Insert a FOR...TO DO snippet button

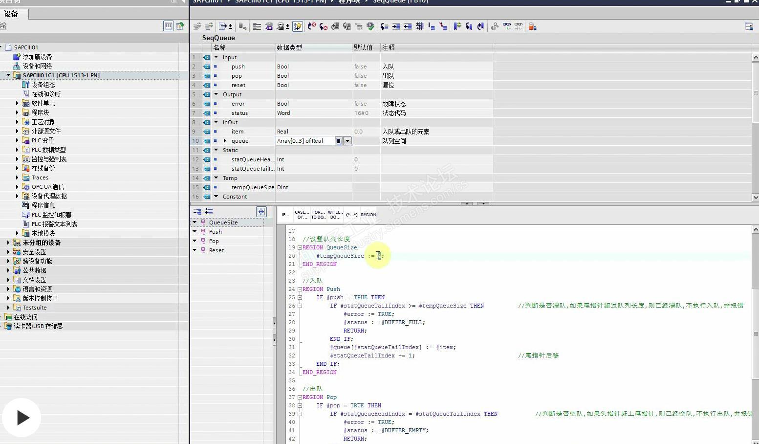[x=318, y=215]
